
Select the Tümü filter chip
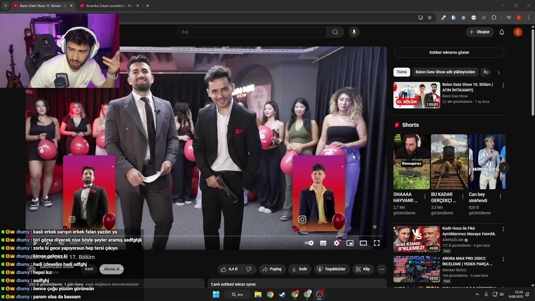click(x=402, y=72)
